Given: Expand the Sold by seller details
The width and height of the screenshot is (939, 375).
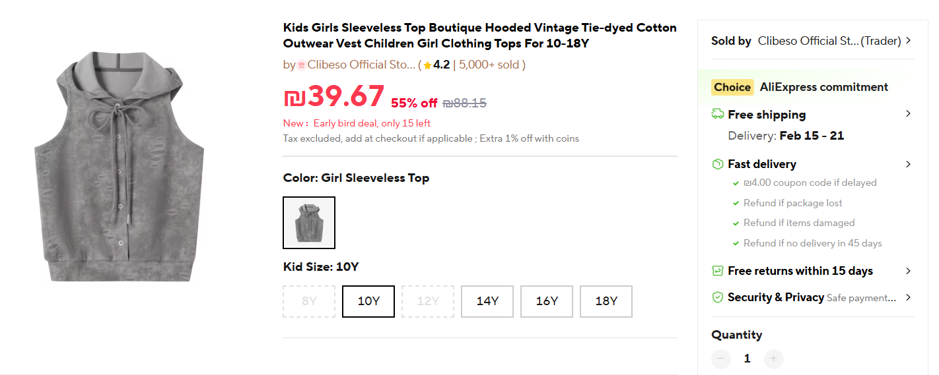Looking at the screenshot, I should [x=909, y=41].
